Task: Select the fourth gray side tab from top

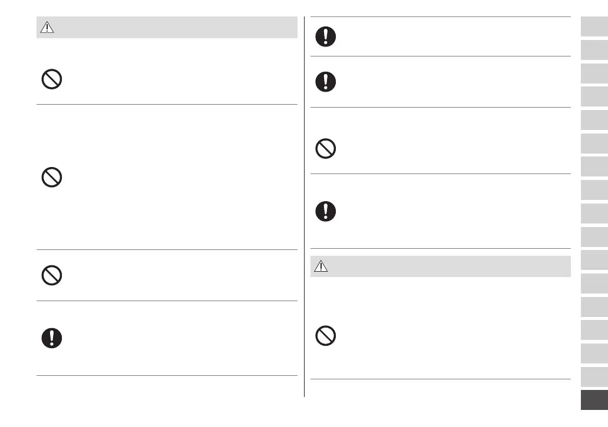Action: tap(594, 96)
